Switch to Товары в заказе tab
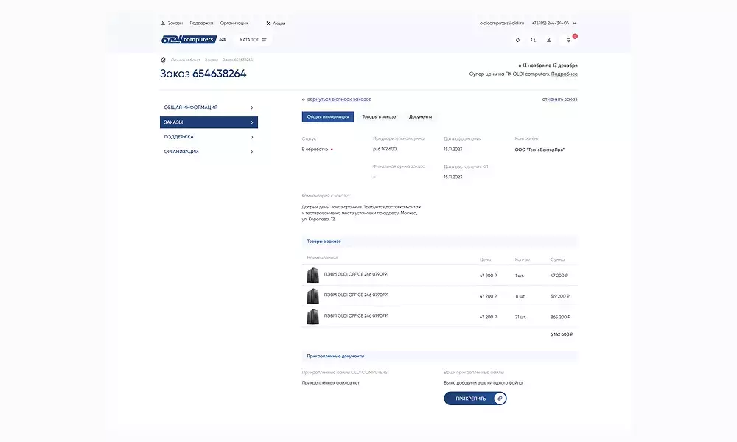 pos(379,116)
